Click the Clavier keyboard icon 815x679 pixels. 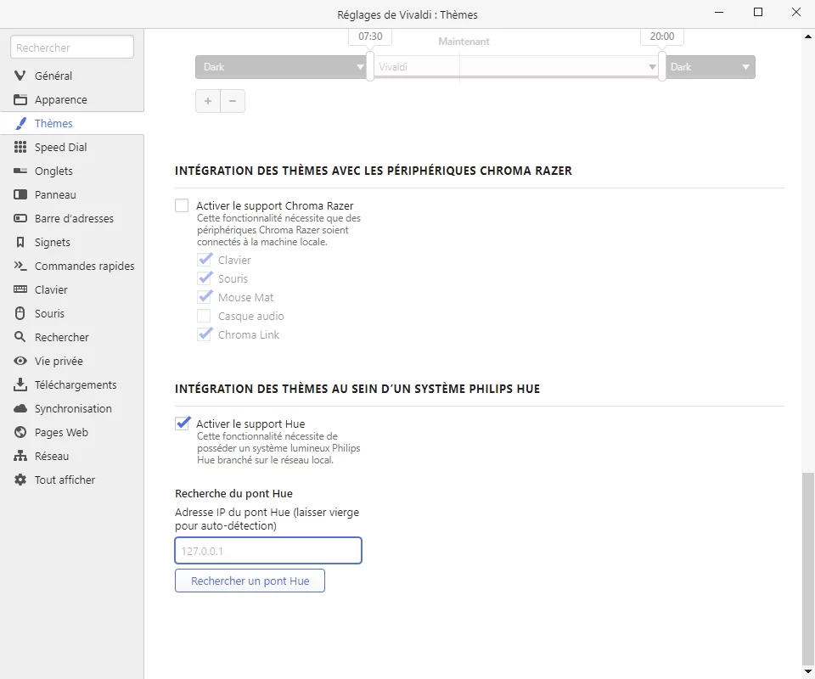coord(20,290)
